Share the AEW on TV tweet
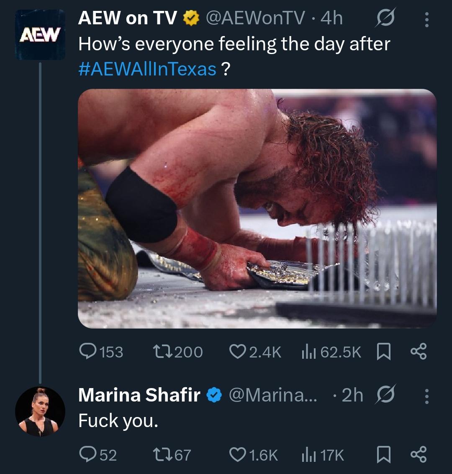The width and height of the screenshot is (452, 474). coord(419,352)
